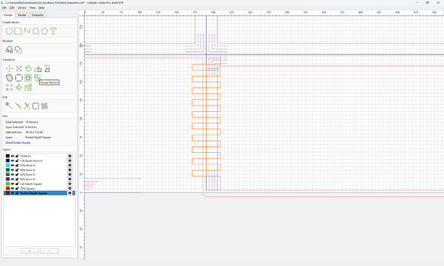
Task: Add a new layer with plus button
Action: click(x=30, y=251)
